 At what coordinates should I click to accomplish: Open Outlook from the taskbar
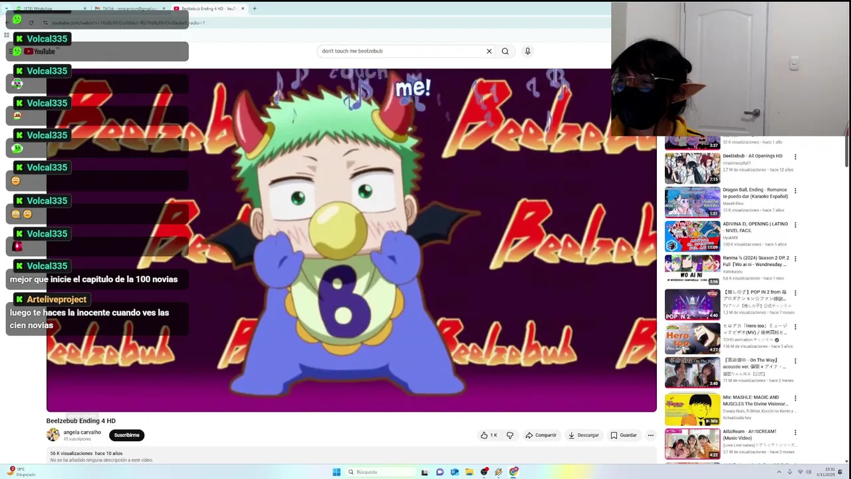pyautogui.click(x=454, y=472)
